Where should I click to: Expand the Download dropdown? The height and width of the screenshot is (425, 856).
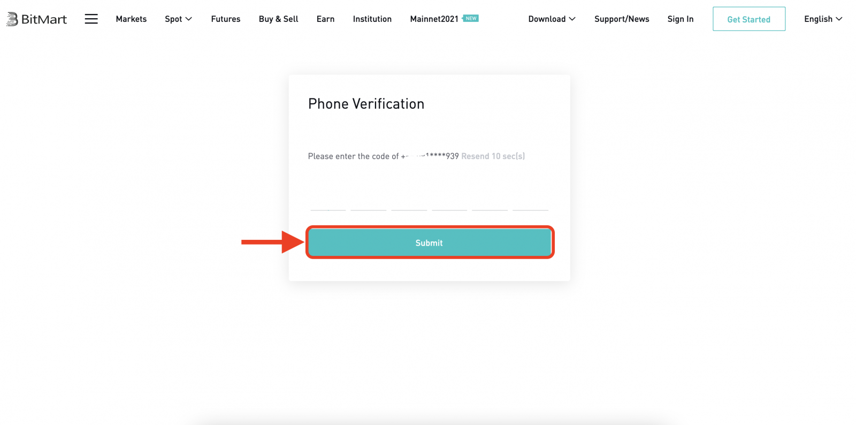tap(552, 19)
